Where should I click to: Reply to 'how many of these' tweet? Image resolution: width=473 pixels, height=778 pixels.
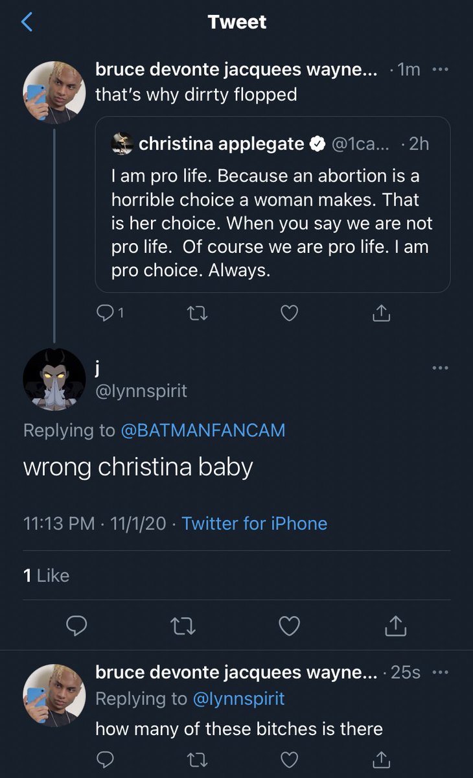point(105,759)
